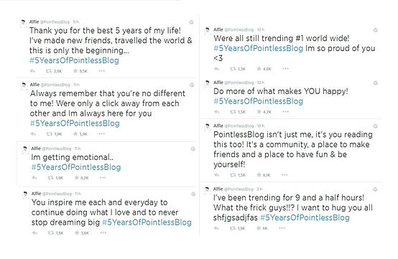Open more options on 'Im getting emotional..' tweet
This screenshot has height=259, width=398.
pos(103,178)
